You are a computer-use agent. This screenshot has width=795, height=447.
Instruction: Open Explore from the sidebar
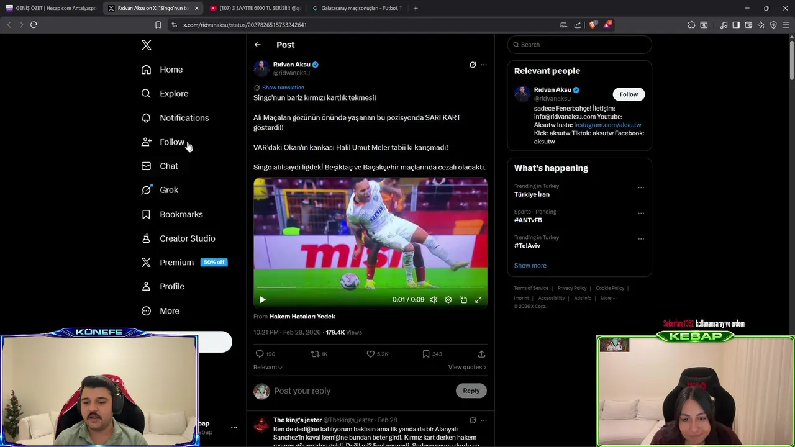pyautogui.click(x=165, y=94)
